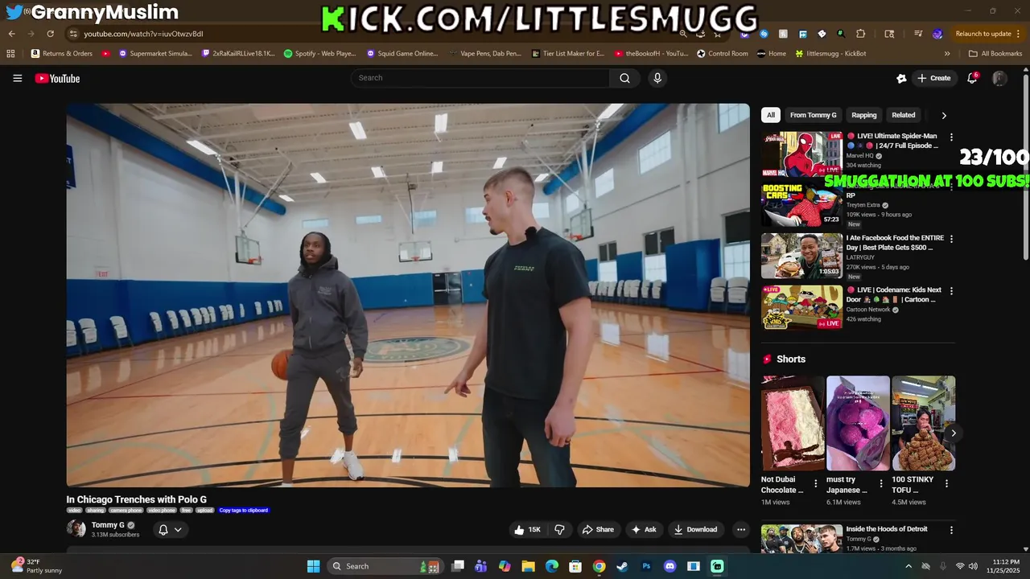Open 100 STINKY TOFU short
The height and width of the screenshot is (579, 1030).
point(923,424)
